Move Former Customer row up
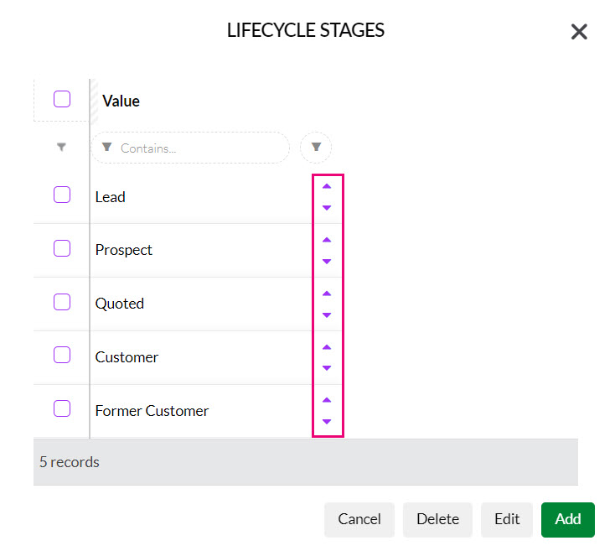 pos(327,400)
